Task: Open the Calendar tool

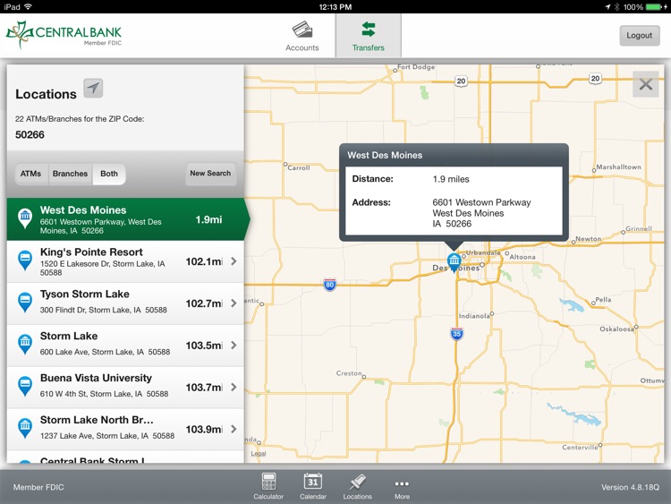Action: [x=313, y=486]
